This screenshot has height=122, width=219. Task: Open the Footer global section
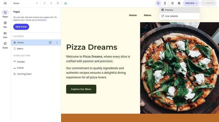[x=36, y=68]
